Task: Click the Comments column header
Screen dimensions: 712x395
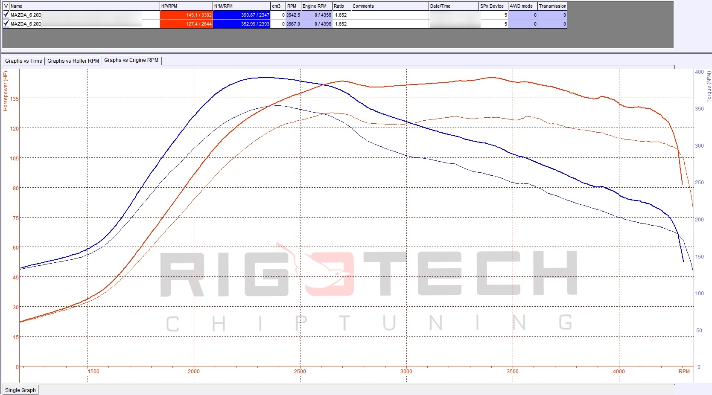Action: [390, 6]
